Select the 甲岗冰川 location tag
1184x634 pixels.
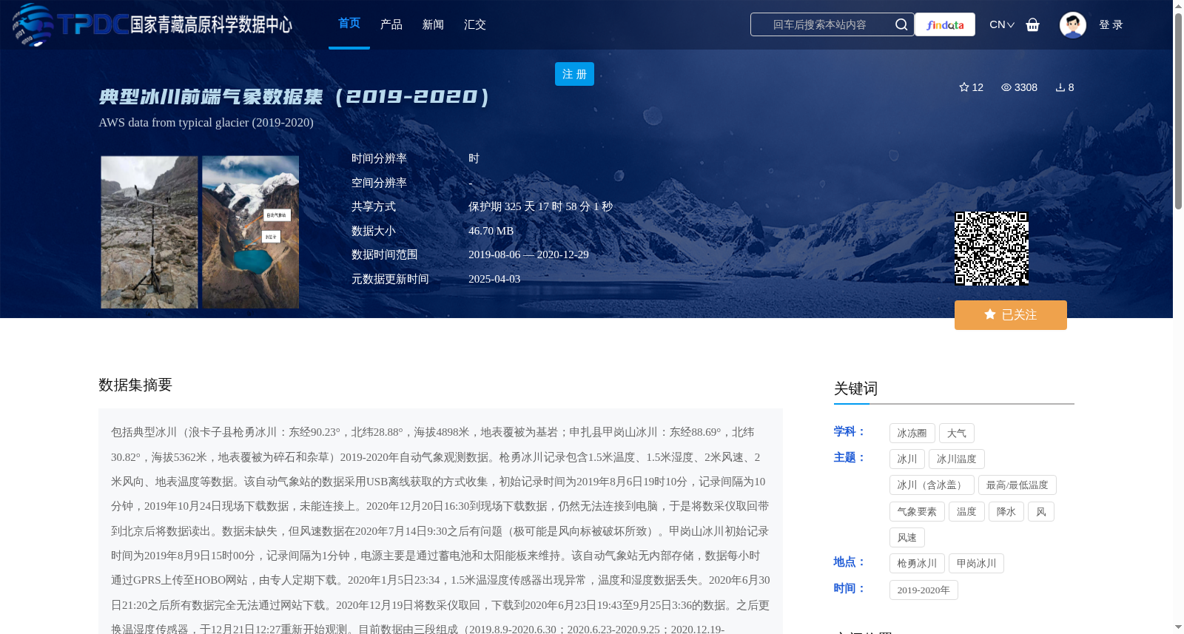pyautogui.click(x=976, y=563)
